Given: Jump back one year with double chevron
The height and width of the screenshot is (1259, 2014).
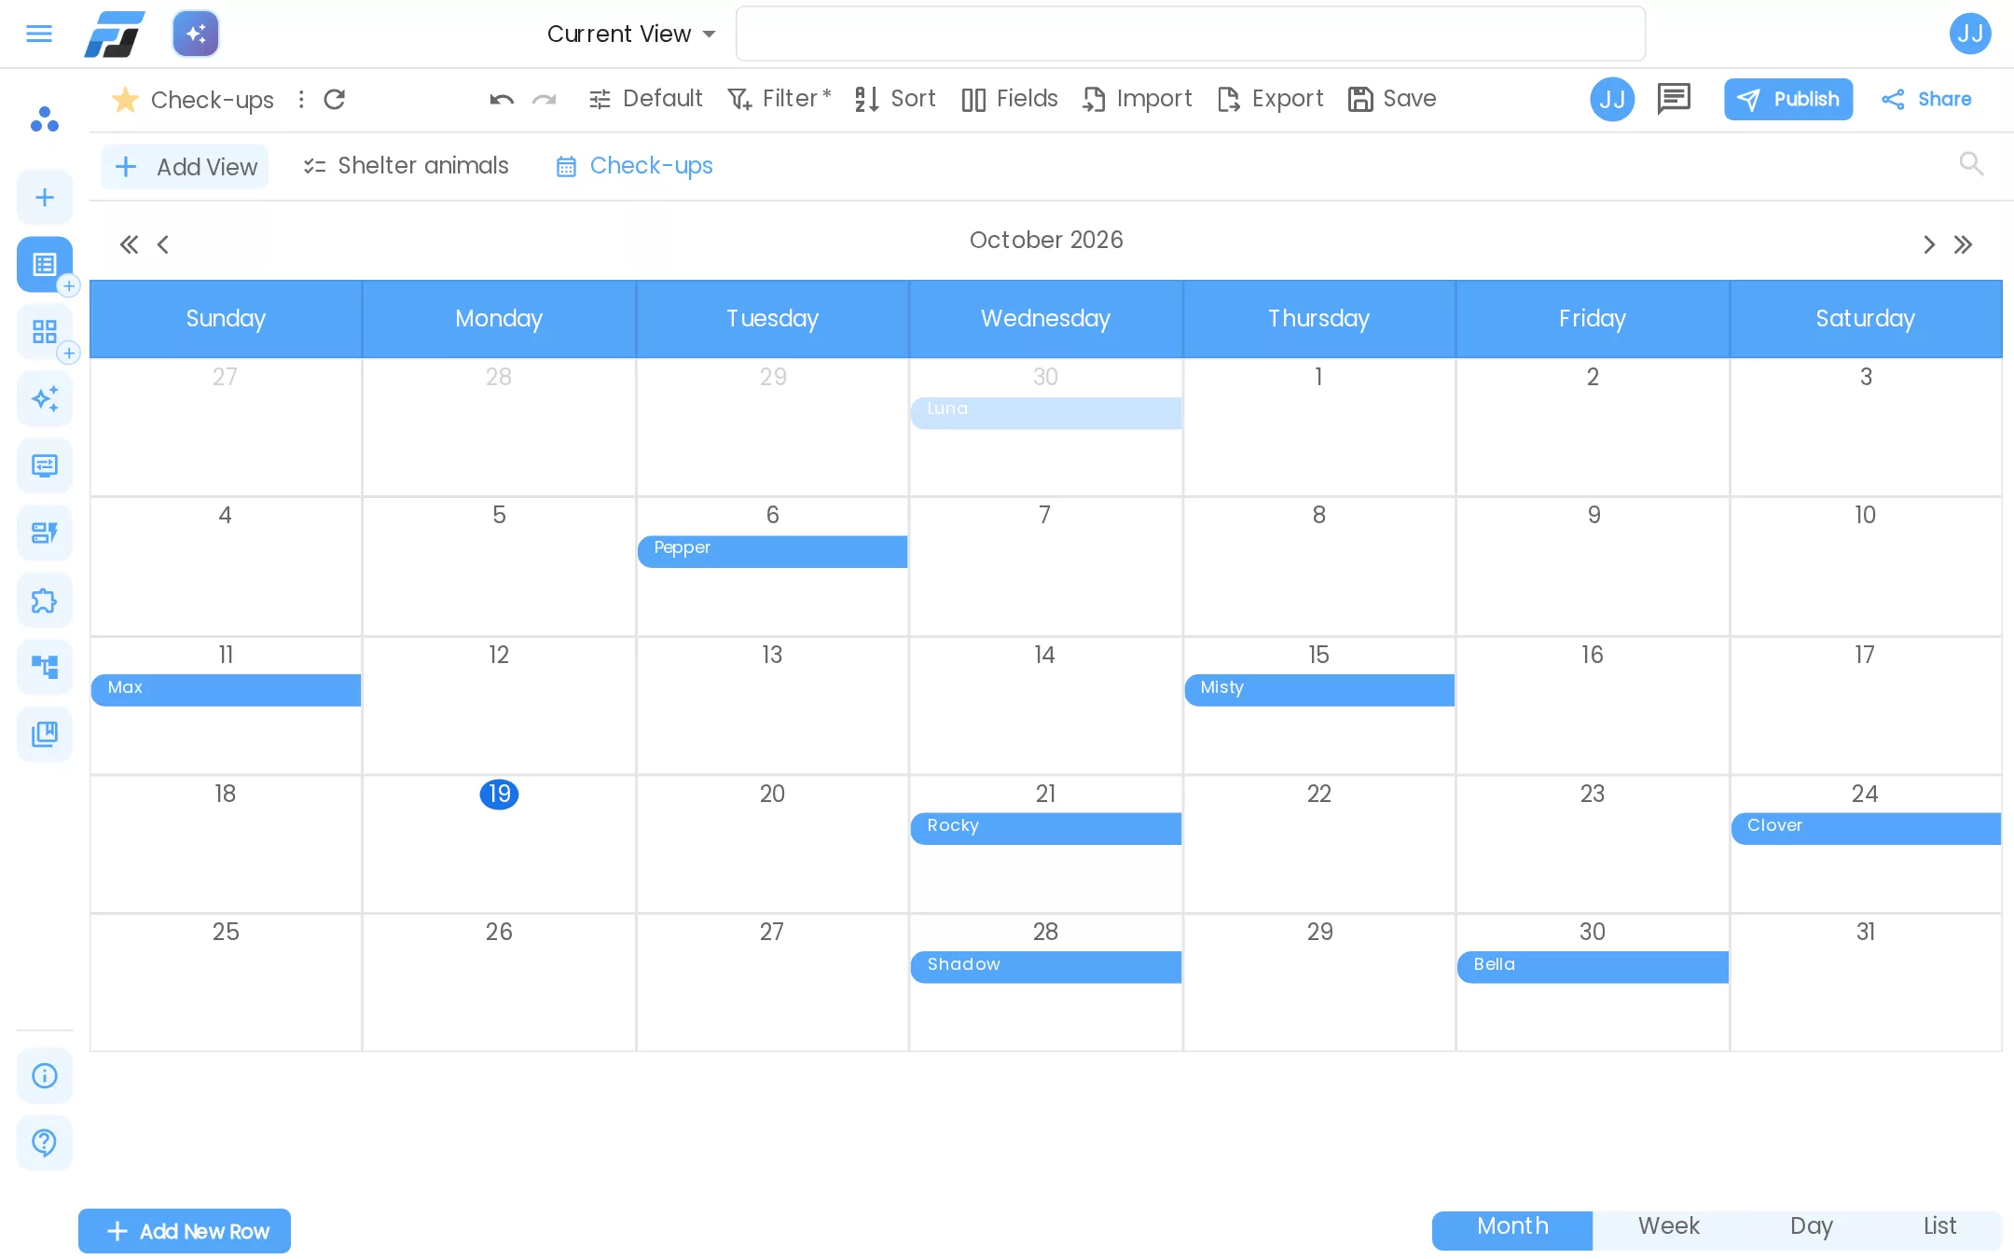Looking at the screenshot, I should click(x=129, y=244).
